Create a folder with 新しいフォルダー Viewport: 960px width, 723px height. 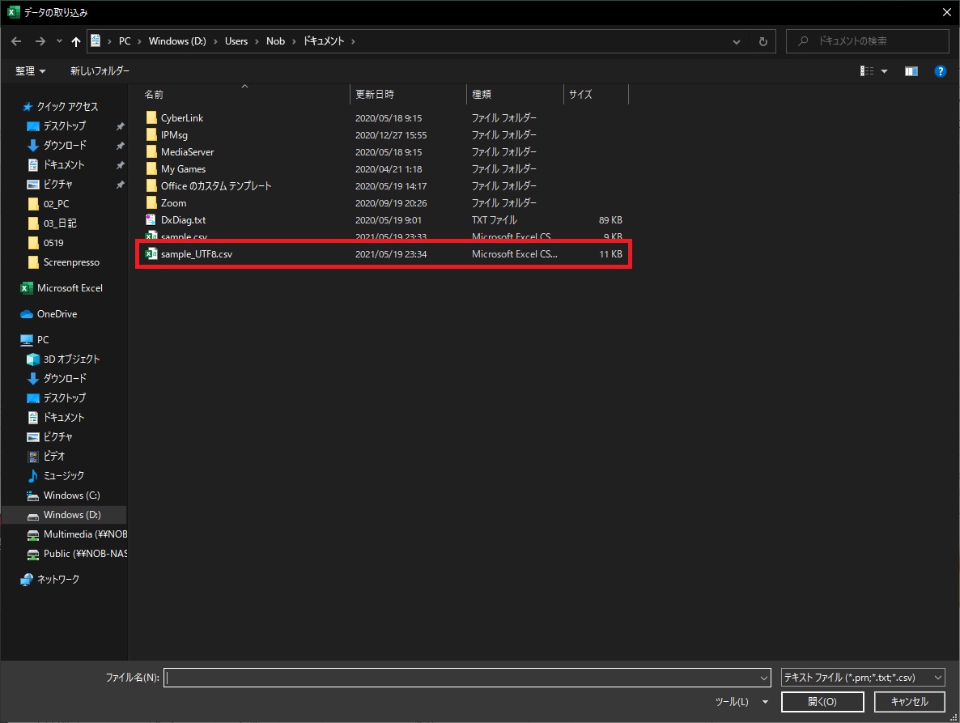[x=100, y=71]
